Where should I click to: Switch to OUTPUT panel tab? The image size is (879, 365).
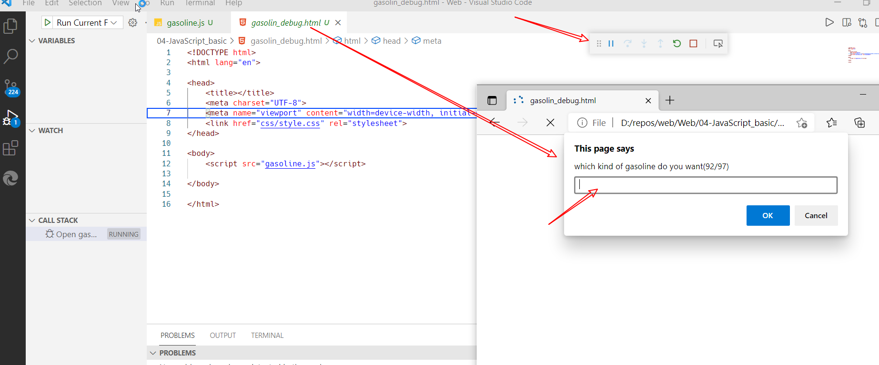[x=223, y=336]
